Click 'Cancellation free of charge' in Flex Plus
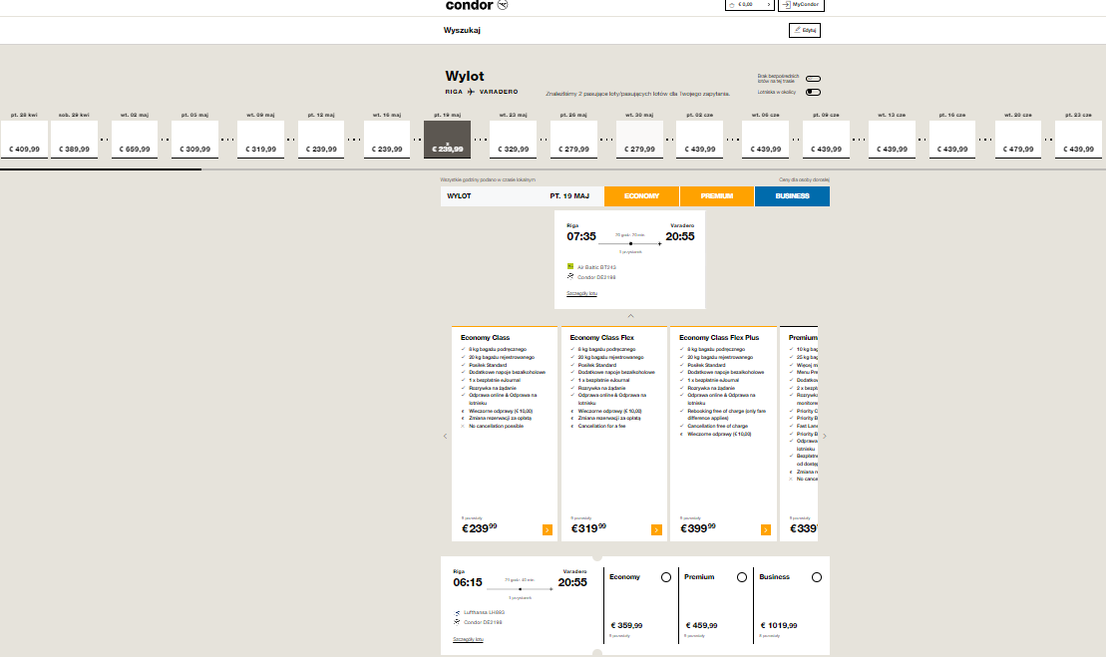The width and height of the screenshot is (1106, 657). tap(717, 426)
